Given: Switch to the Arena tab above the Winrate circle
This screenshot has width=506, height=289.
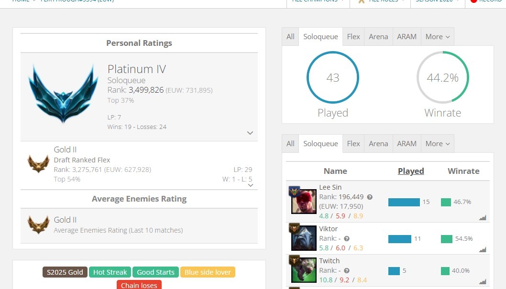Looking at the screenshot, I should click(x=378, y=37).
